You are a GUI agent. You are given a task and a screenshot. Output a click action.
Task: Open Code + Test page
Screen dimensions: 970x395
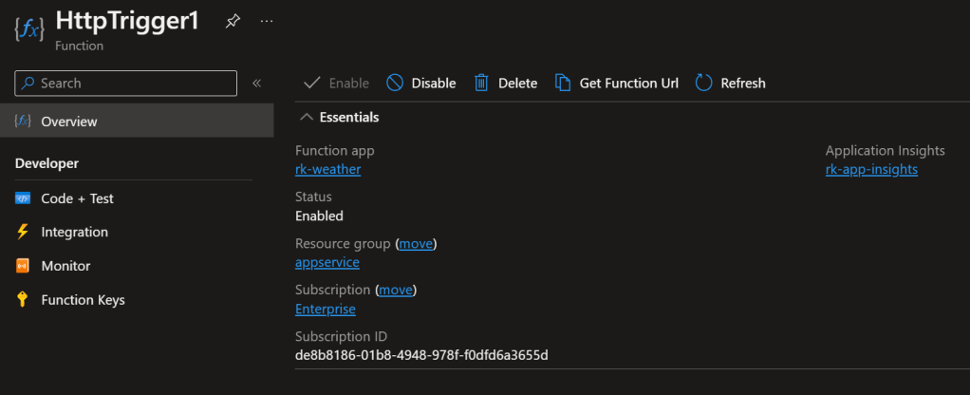point(77,198)
